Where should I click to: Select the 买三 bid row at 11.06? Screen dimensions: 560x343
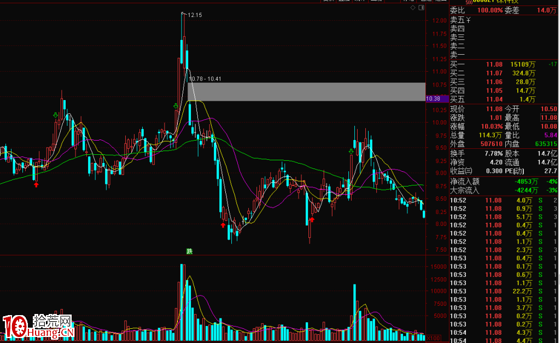pyautogui.click(x=504, y=82)
